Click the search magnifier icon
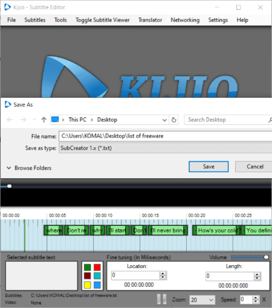This screenshot has width=272, height=308. [270, 120]
